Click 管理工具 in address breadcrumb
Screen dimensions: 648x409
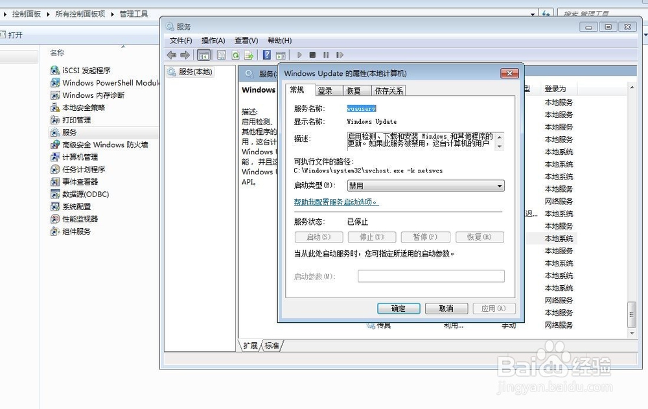[x=133, y=14]
